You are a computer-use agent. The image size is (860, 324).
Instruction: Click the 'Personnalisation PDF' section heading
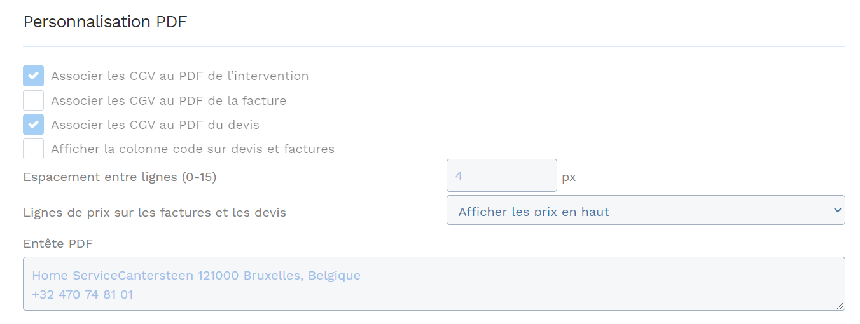pyautogui.click(x=105, y=22)
